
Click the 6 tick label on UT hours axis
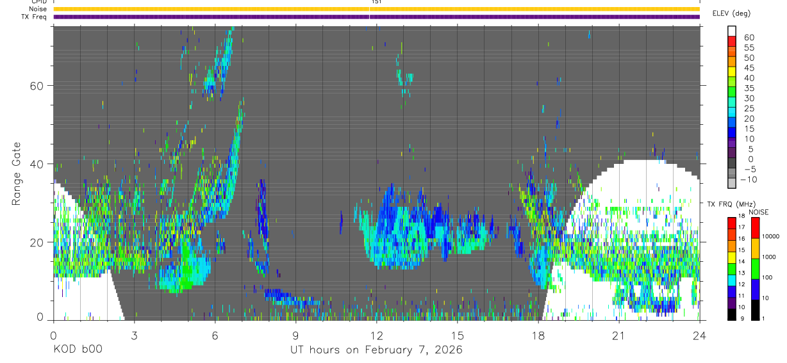click(215, 335)
